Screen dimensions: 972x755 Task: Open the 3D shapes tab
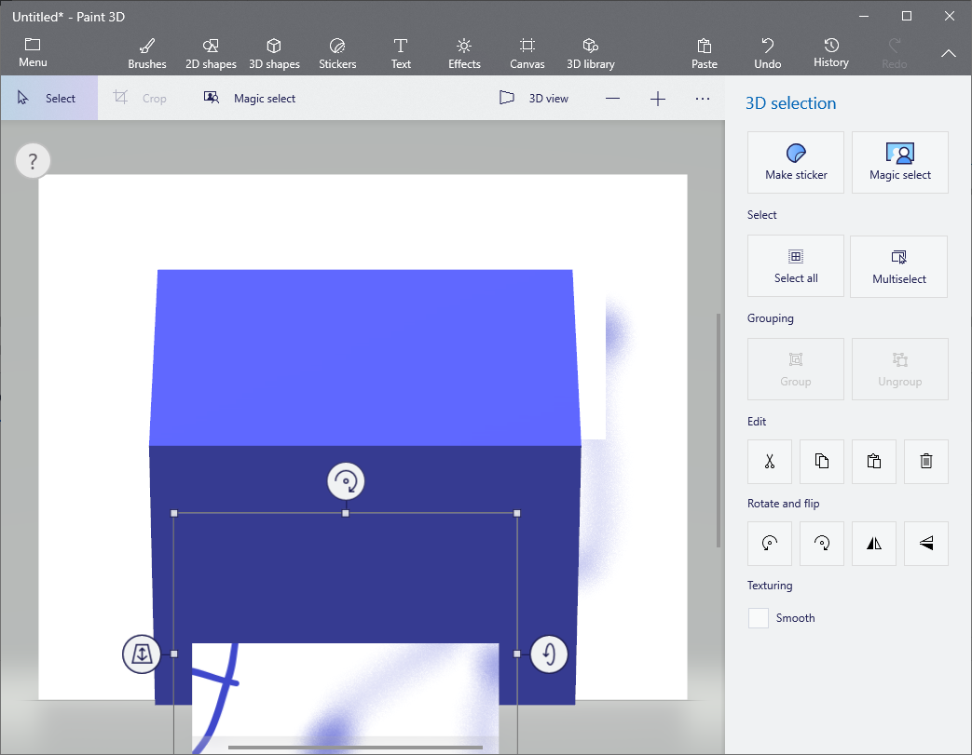[274, 53]
